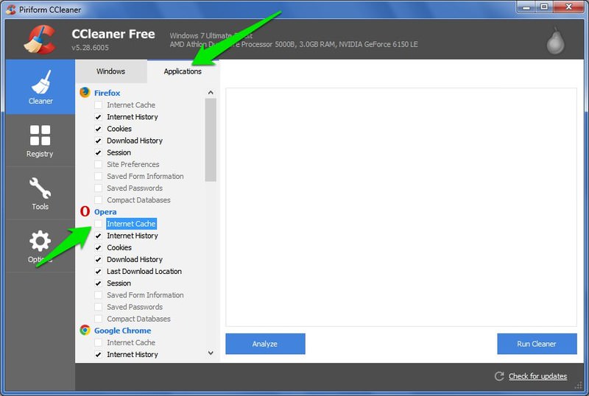Uncheck Firefox Download History
Viewport: 589px width, 396px height.
tap(98, 141)
